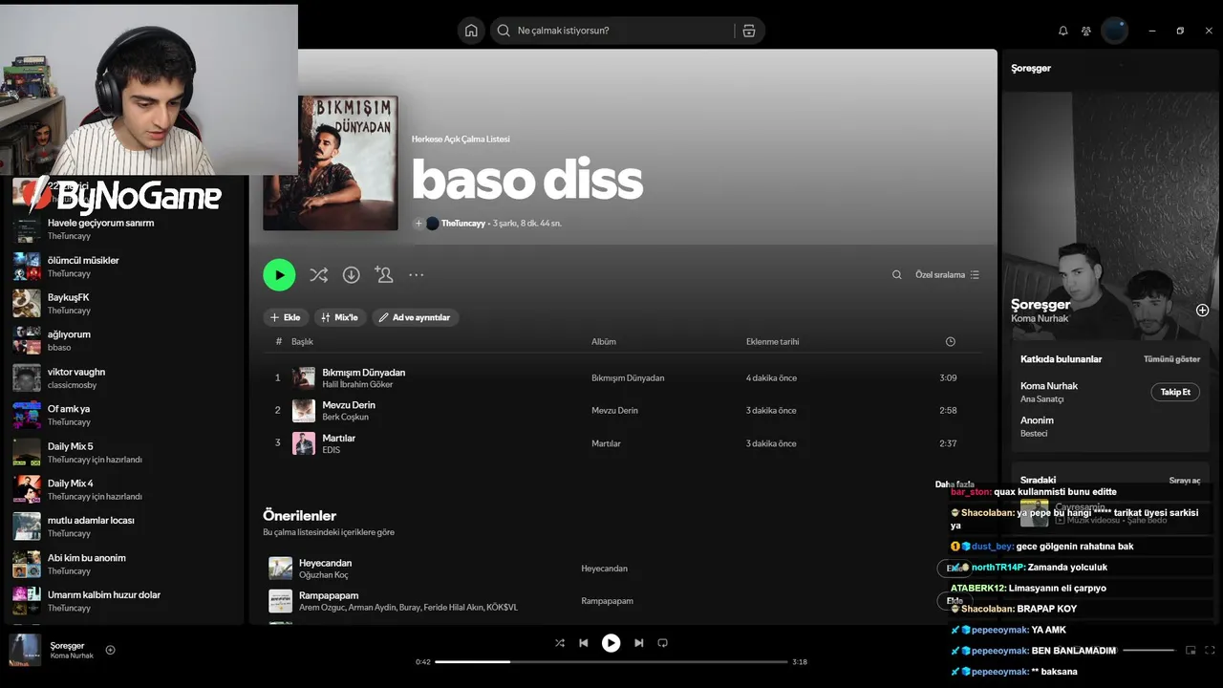This screenshot has height=688, width=1223.
Task: Go to Spotify Home via house icon
Action: pyautogui.click(x=471, y=31)
